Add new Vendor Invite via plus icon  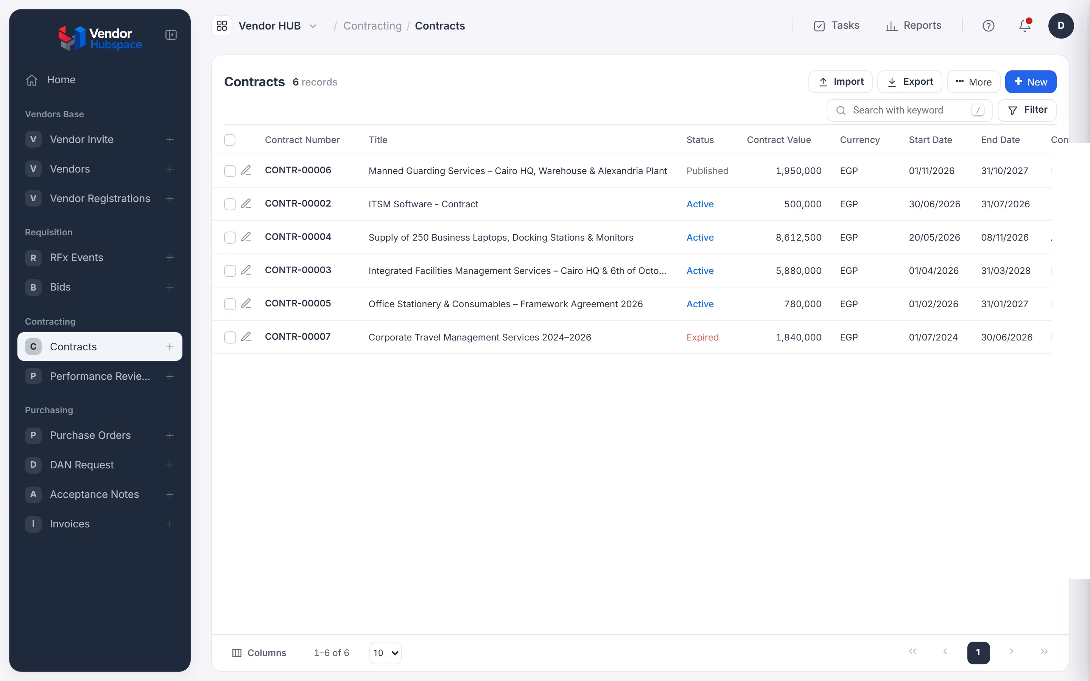pos(170,140)
